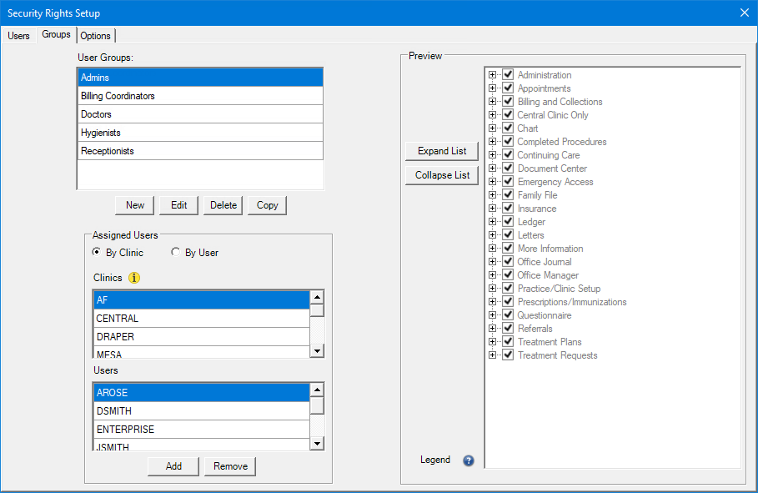Click the Expand List button
This screenshot has height=493, width=758.
tap(442, 151)
